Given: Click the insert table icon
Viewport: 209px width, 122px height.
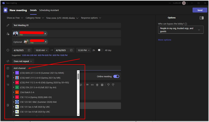Looking at the screenshot, I should [x=102, y=85].
